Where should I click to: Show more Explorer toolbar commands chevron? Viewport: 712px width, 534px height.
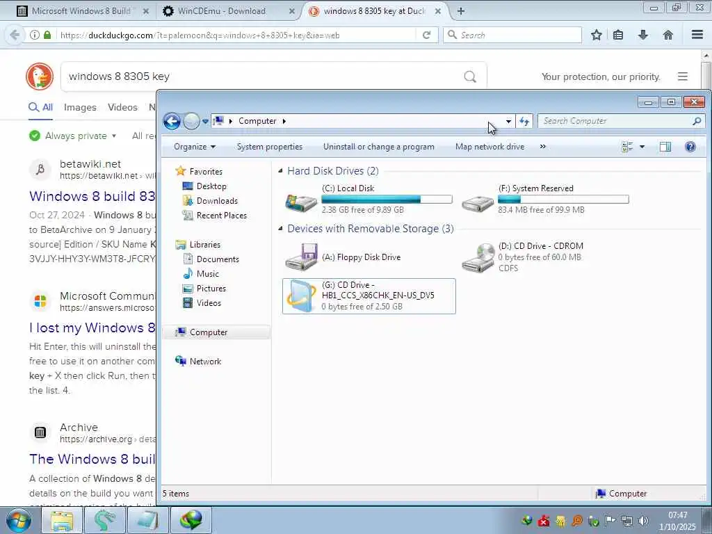pyautogui.click(x=542, y=147)
